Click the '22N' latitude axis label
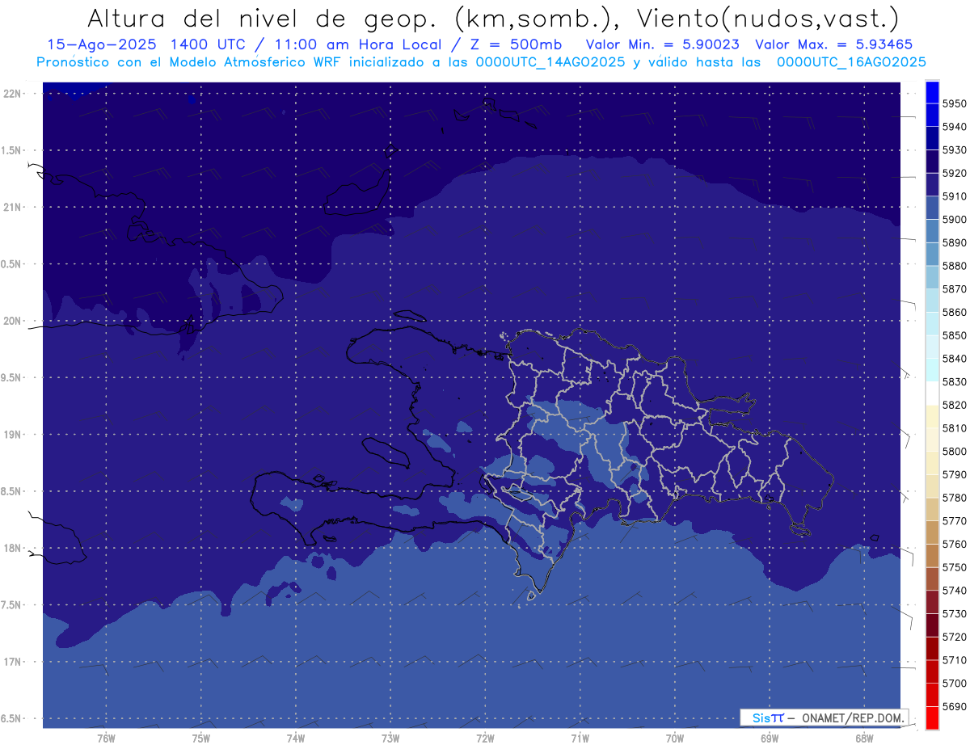The height and width of the screenshot is (749, 970). (11, 93)
